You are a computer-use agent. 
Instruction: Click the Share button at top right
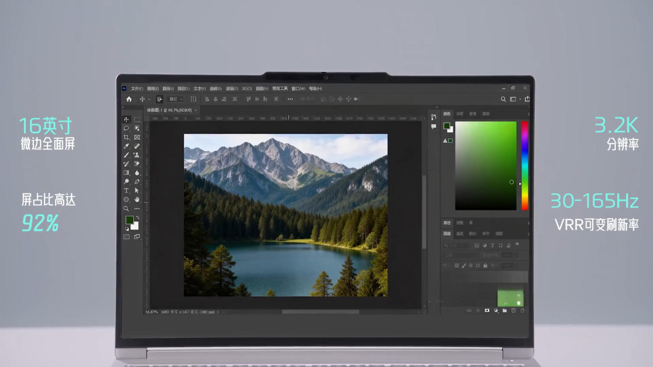coord(527,99)
